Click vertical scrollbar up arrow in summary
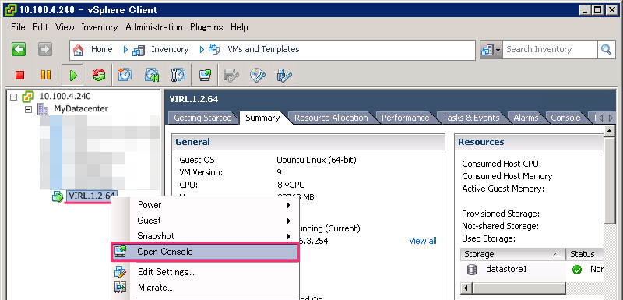The image size is (623, 300). tap(609, 131)
